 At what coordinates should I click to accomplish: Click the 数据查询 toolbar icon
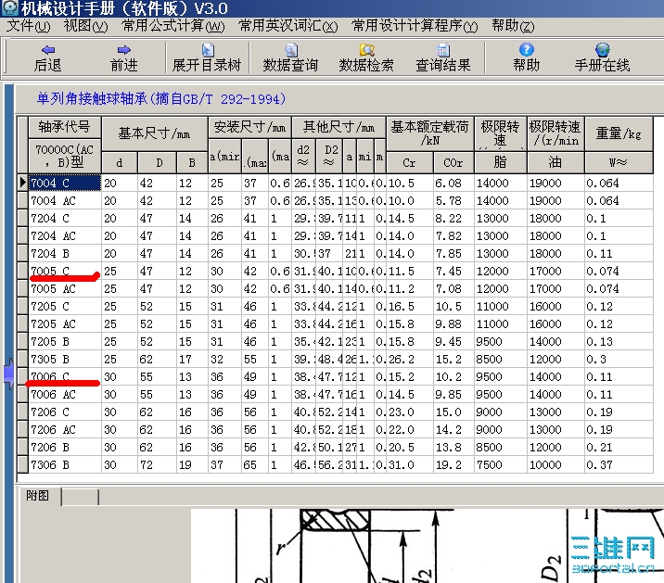coord(290,50)
